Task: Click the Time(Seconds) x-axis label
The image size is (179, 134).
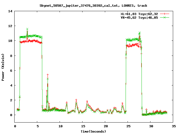Action: coord(93,131)
